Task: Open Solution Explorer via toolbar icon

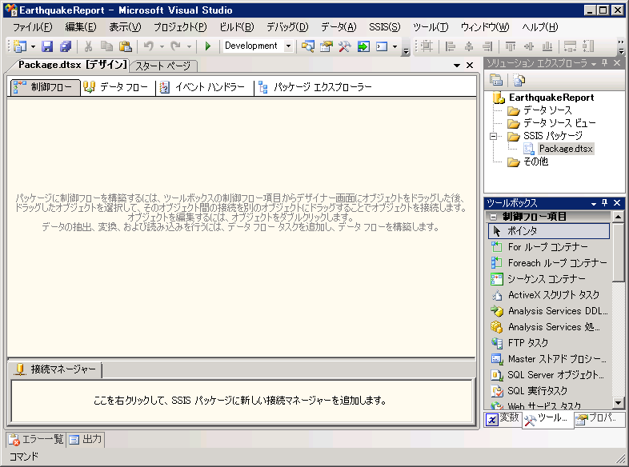Action: [x=307, y=46]
